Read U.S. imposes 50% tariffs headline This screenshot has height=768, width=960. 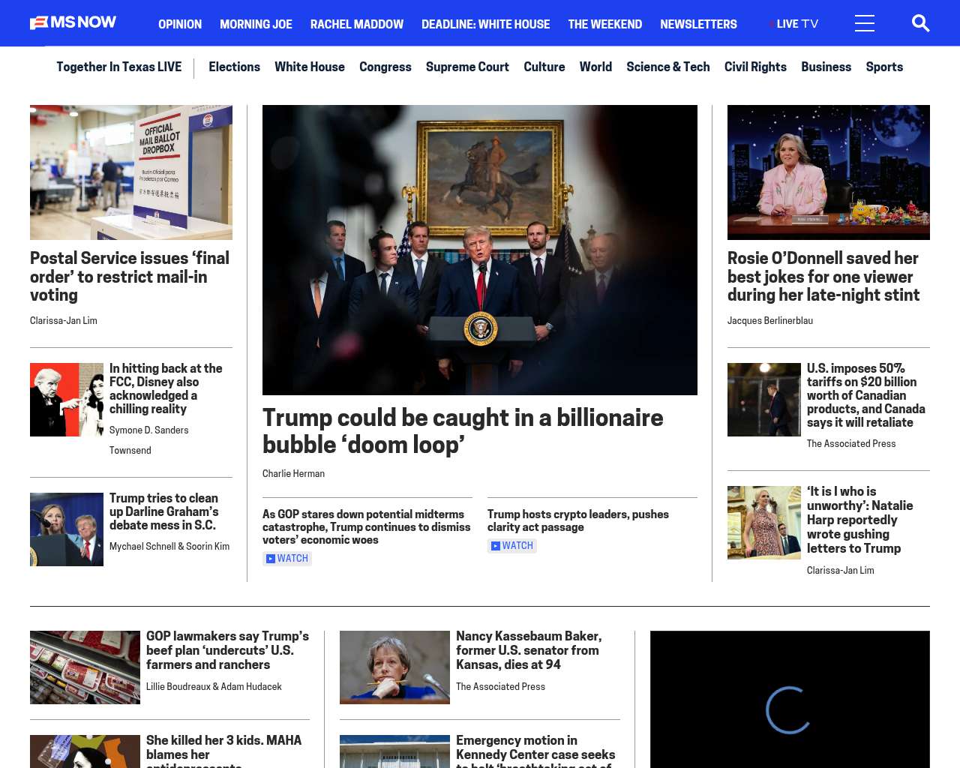(x=866, y=395)
